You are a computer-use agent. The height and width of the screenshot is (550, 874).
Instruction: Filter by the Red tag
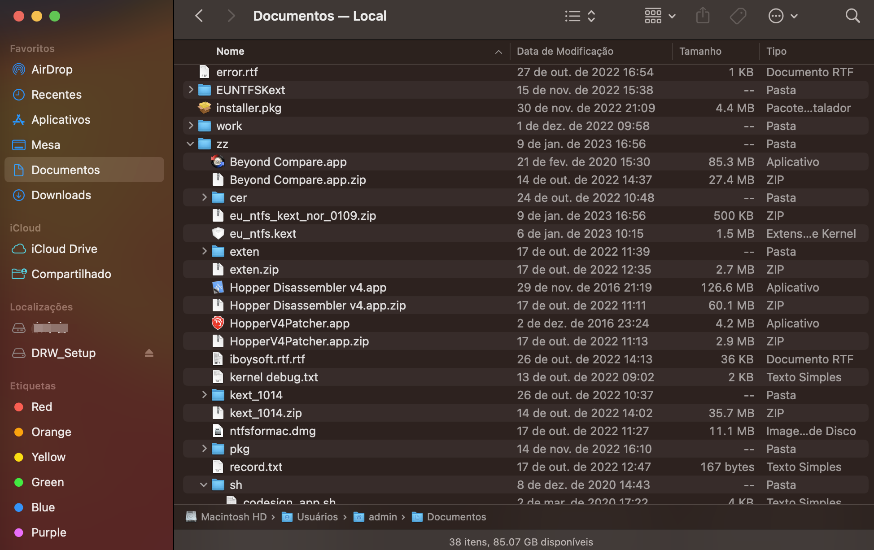point(84,407)
